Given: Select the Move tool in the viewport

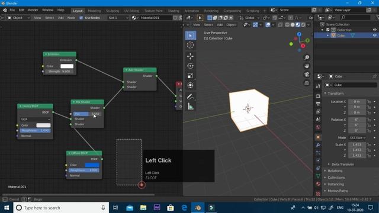Looking at the screenshot, I should point(191,56).
